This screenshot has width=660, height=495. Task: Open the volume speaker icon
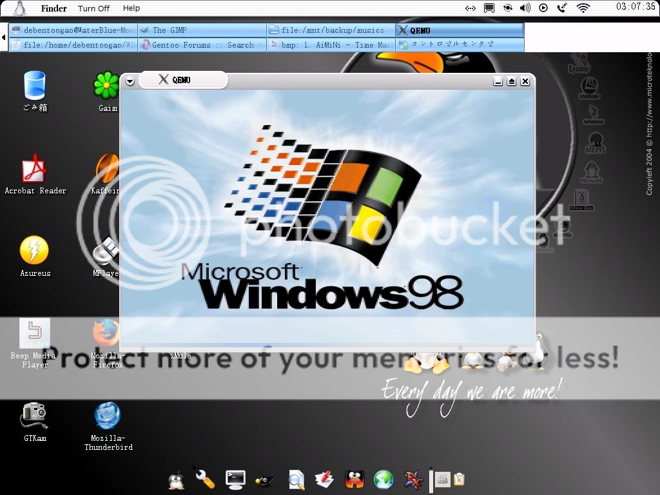point(525,8)
